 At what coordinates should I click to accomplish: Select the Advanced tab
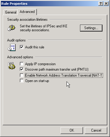tap(27, 12)
